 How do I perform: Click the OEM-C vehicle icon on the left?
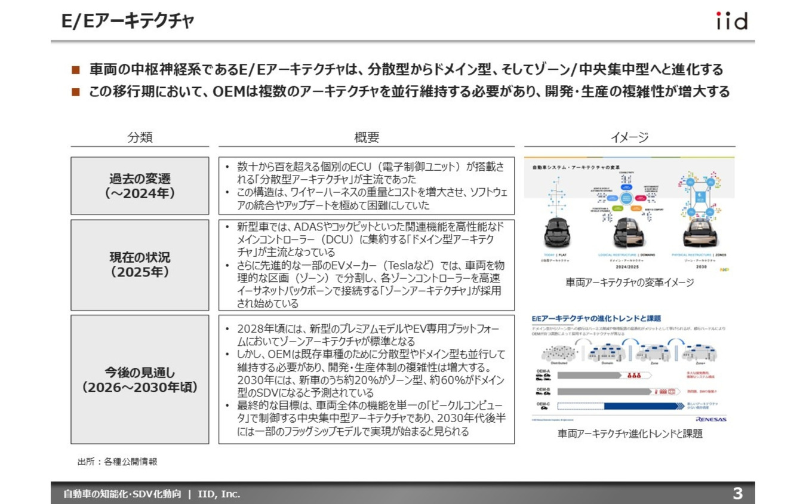[x=544, y=407]
